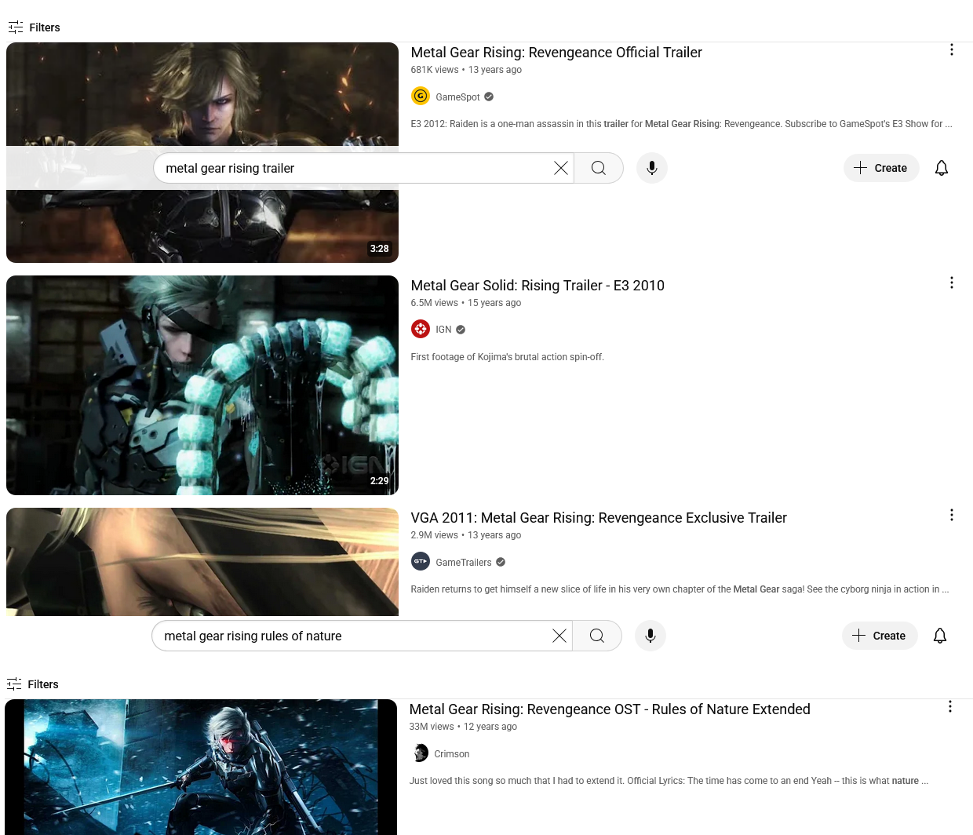Go to the Crimson channel name
Screen dimensions: 973x835
tap(452, 754)
